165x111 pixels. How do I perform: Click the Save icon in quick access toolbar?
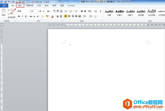pos(5,2)
